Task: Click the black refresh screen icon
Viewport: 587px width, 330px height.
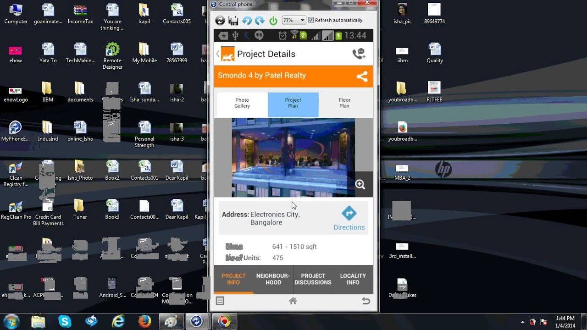Action: (x=220, y=20)
